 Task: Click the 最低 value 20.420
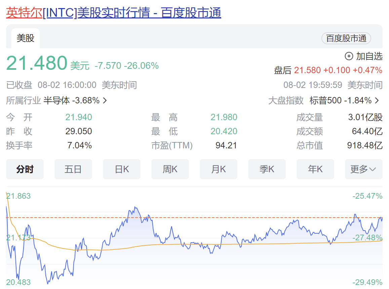coord(224,131)
